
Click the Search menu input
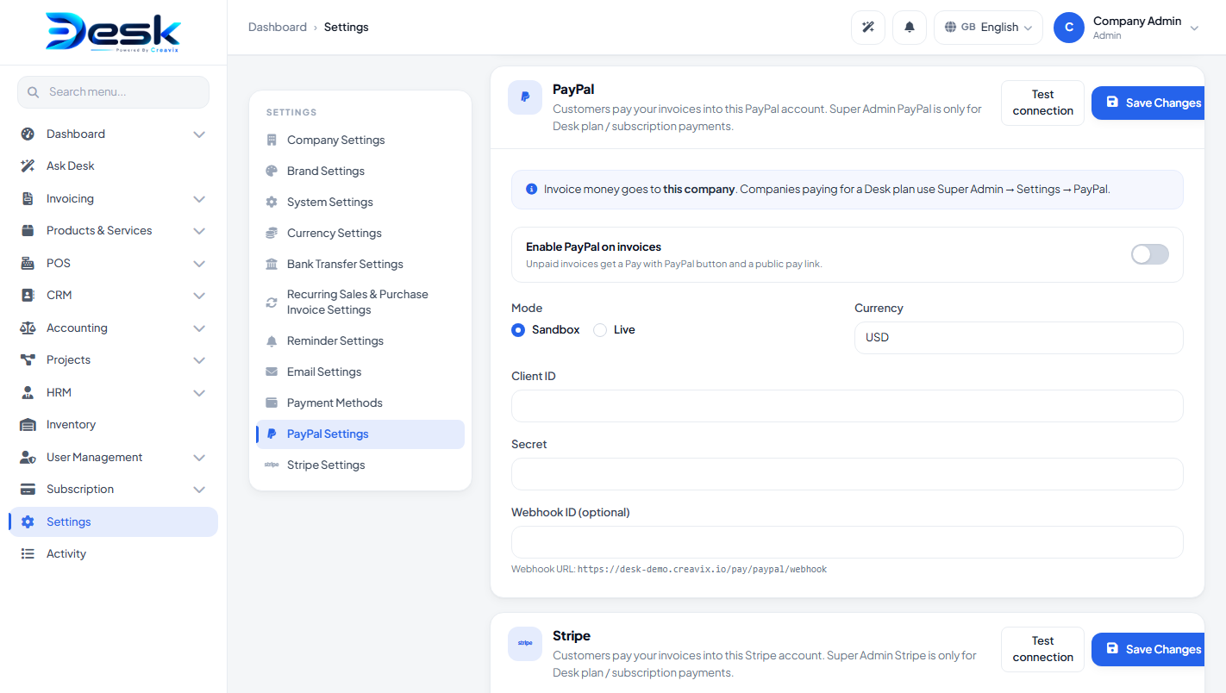[113, 92]
